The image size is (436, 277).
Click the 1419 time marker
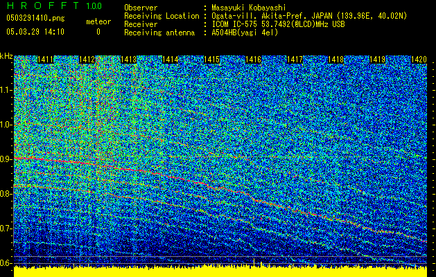tap(378, 60)
